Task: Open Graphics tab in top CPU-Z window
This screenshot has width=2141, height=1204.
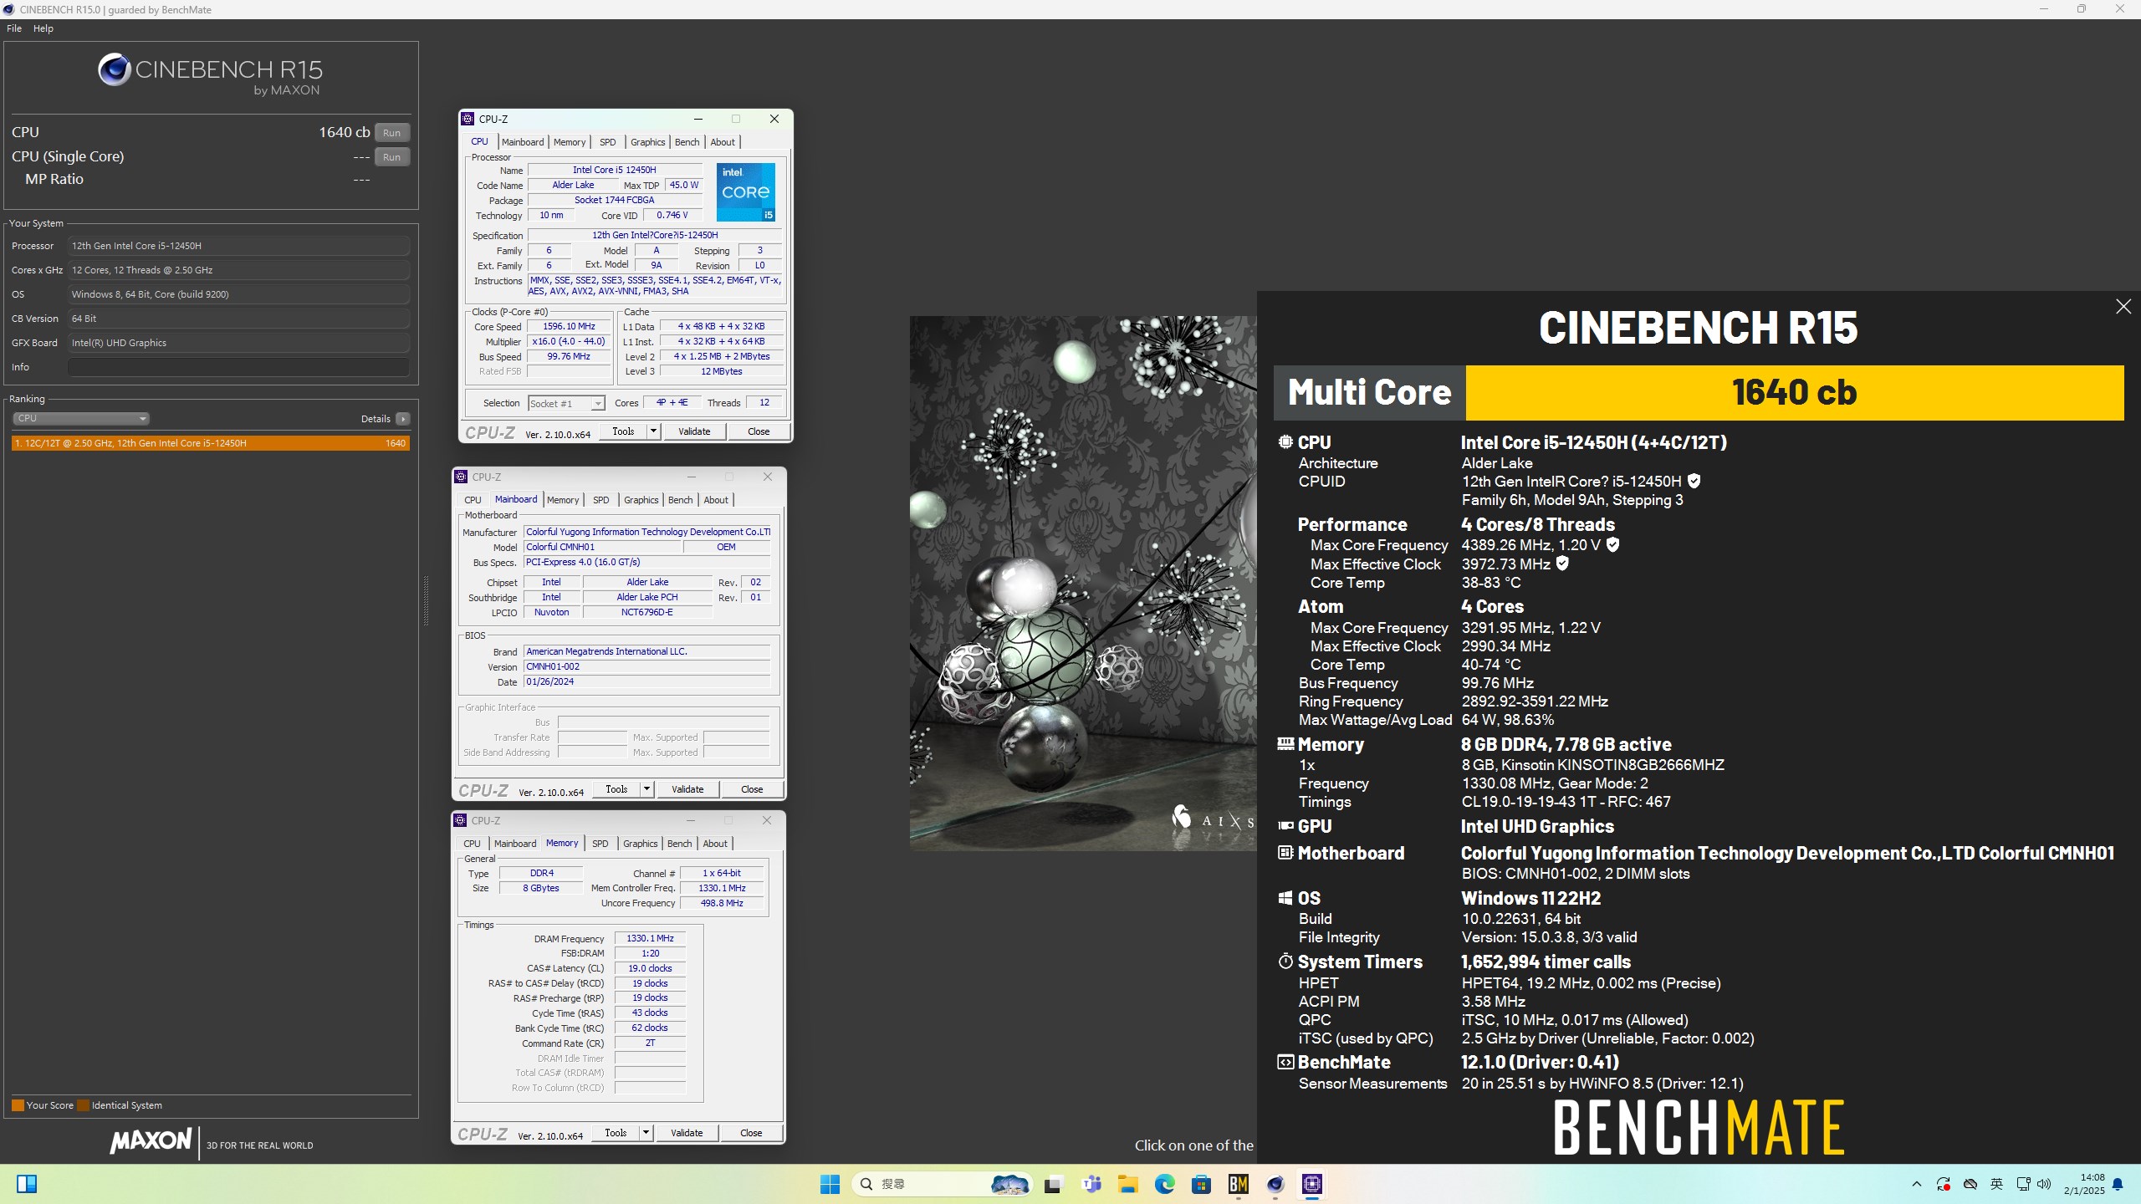Action: coord(648,142)
